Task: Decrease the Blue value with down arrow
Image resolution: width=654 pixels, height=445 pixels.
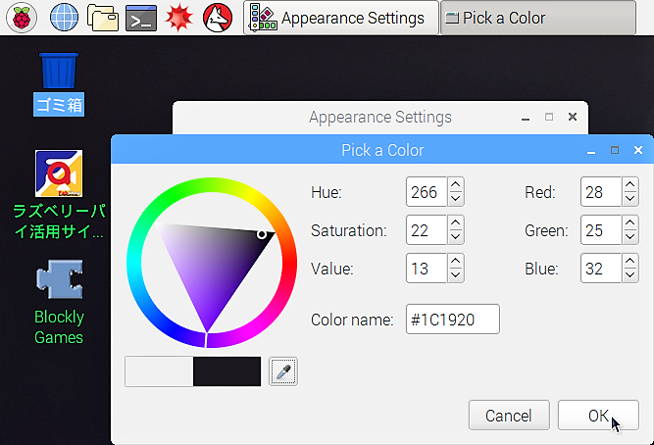Action: (629, 275)
